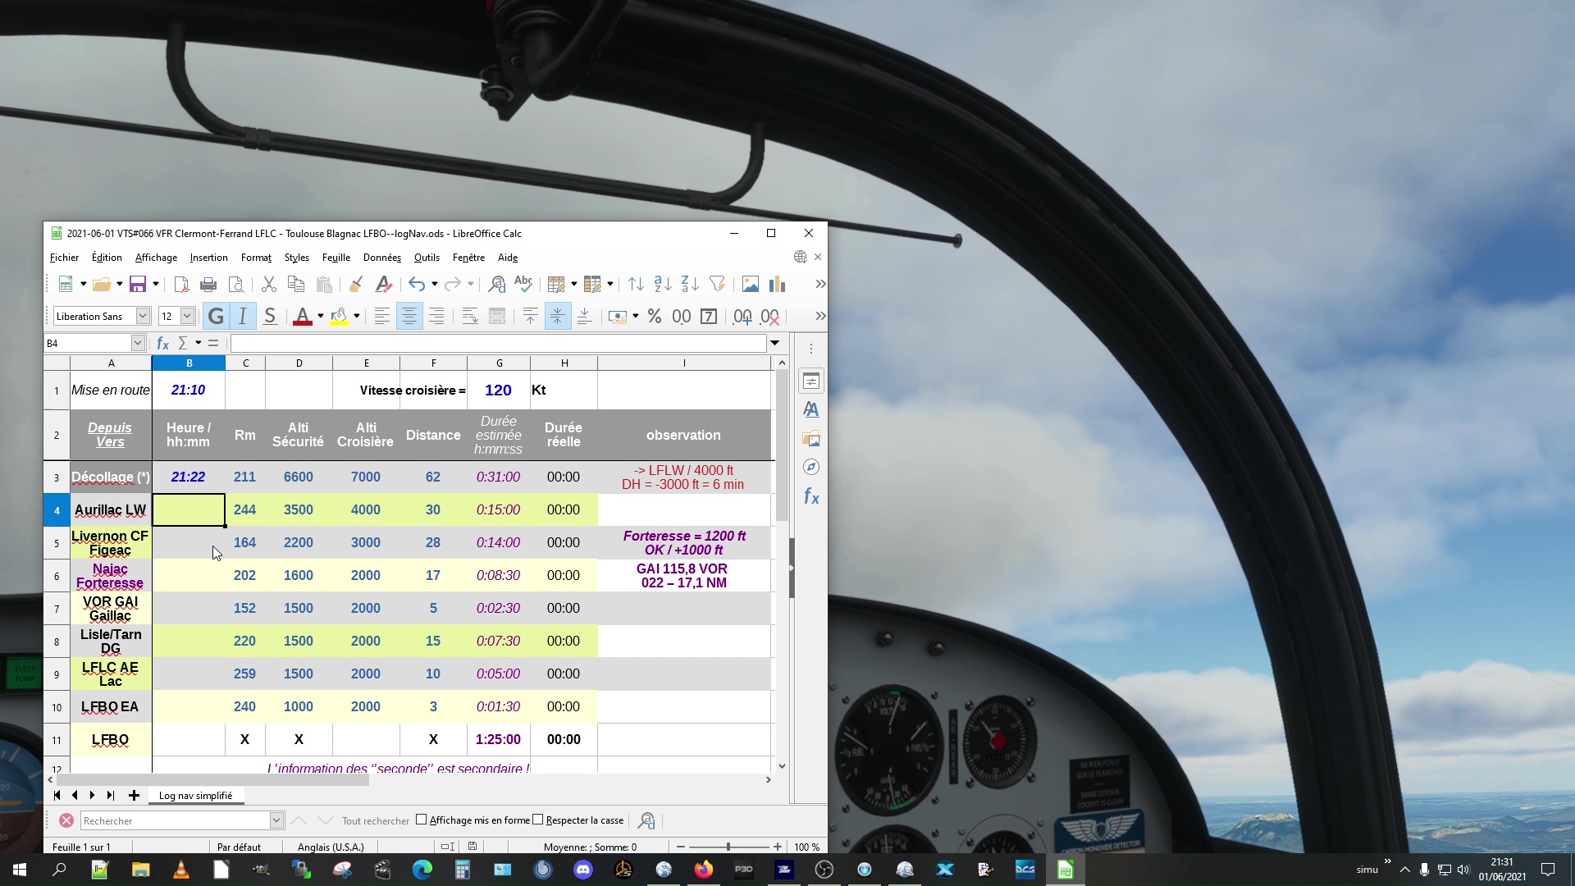Enable Affichage mis en forme checkbox
1575x886 pixels.
pos(422,820)
